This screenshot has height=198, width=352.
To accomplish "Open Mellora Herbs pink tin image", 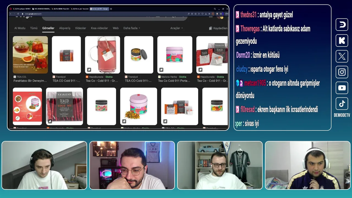I will (175, 55).
